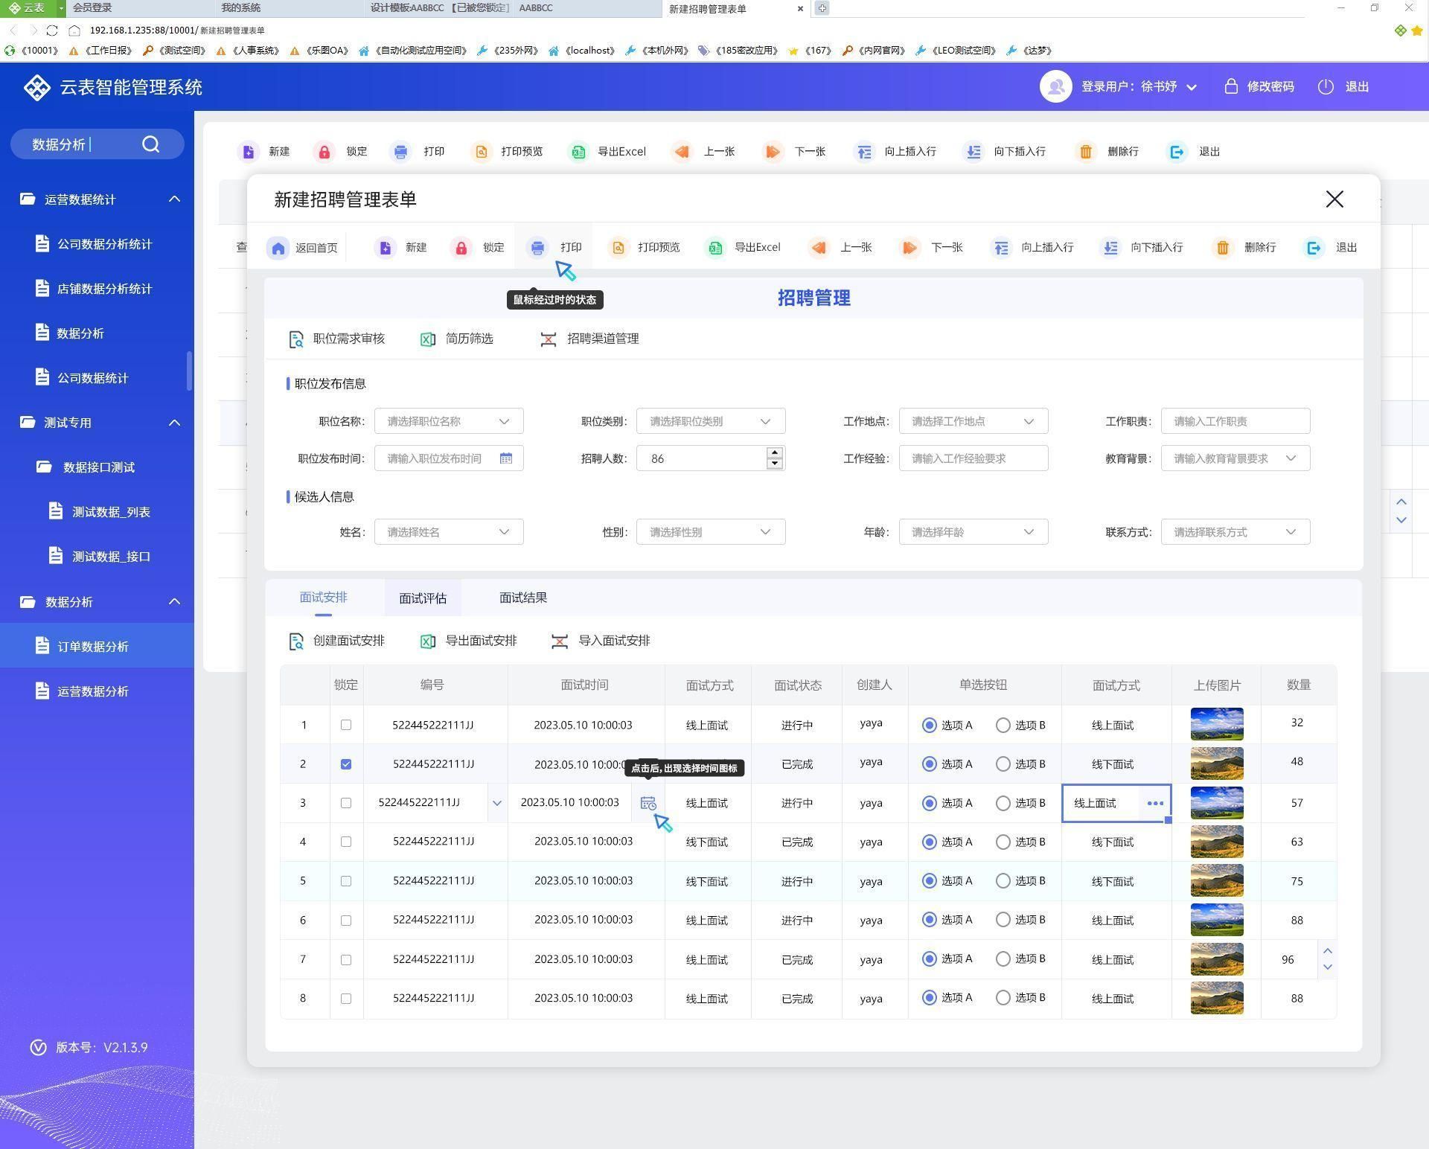Click the calendar icon in 职位发布时间 field
The image size is (1429, 1149).
(506, 458)
